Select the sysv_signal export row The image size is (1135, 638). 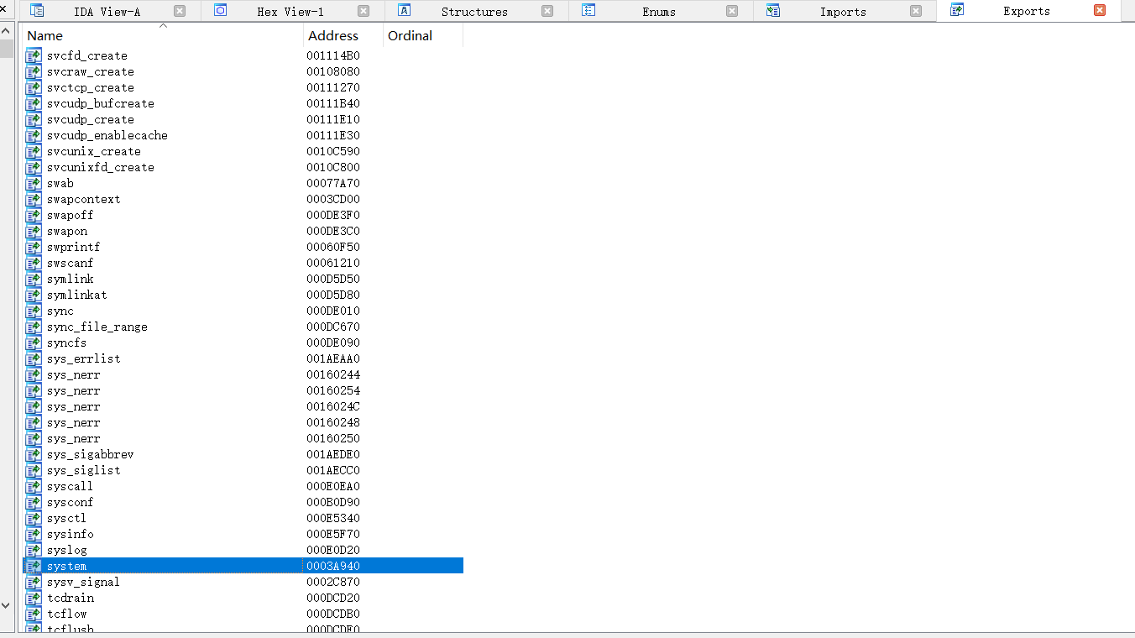[243, 582]
